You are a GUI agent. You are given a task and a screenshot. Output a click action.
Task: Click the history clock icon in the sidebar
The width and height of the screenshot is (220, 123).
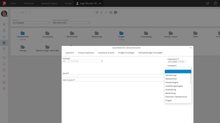[4, 49]
